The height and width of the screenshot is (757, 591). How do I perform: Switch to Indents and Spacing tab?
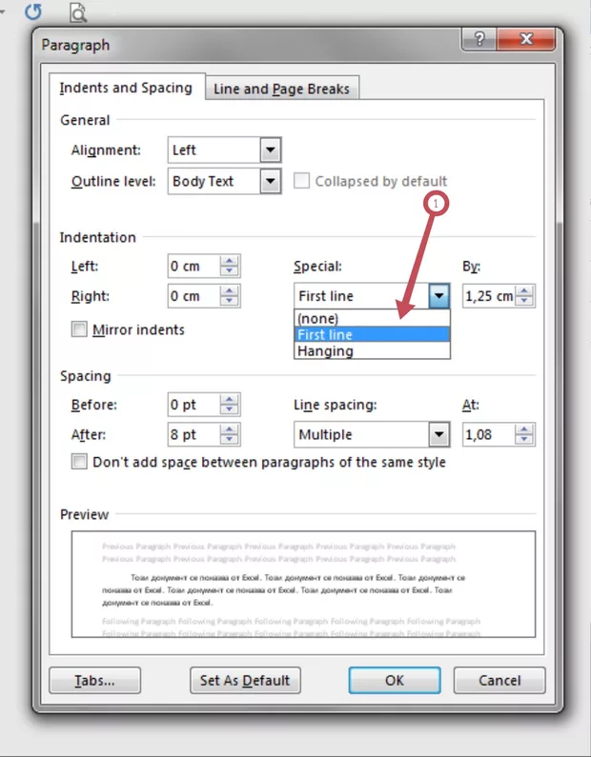pyautogui.click(x=126, y=88)
